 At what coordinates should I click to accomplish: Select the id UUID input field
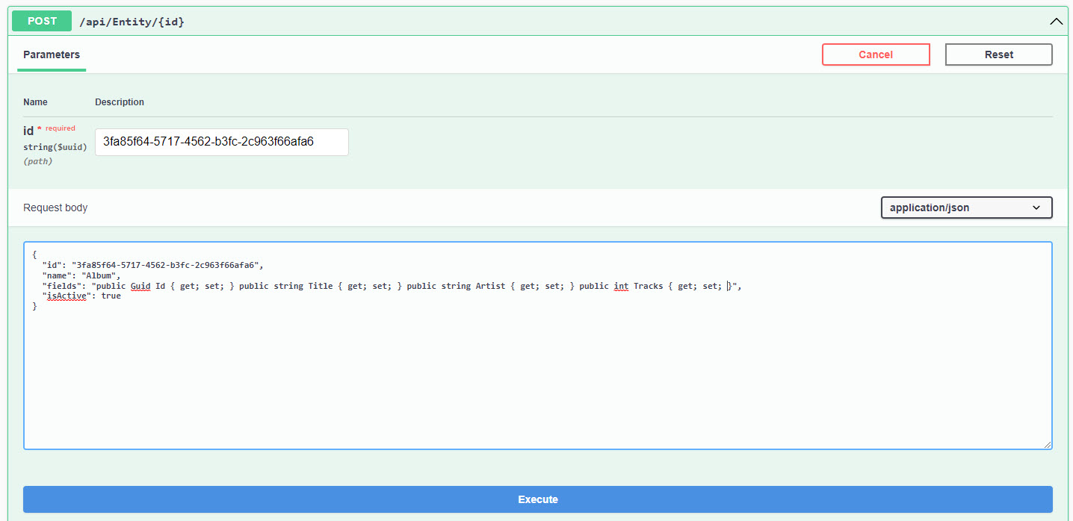click(221, 142)
